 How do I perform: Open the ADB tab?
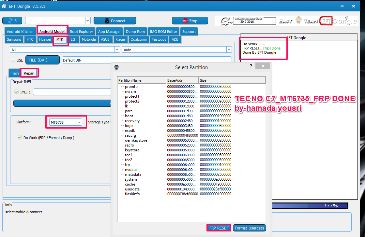175,39
